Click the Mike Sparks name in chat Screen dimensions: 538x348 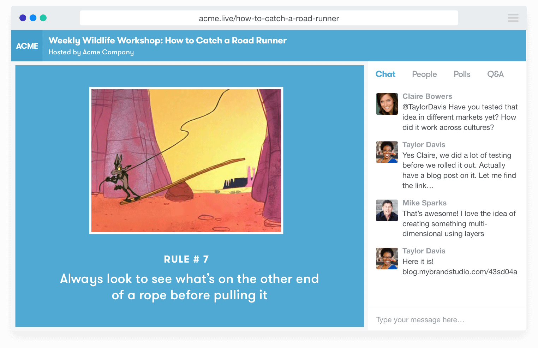click(x=424, y=203)
